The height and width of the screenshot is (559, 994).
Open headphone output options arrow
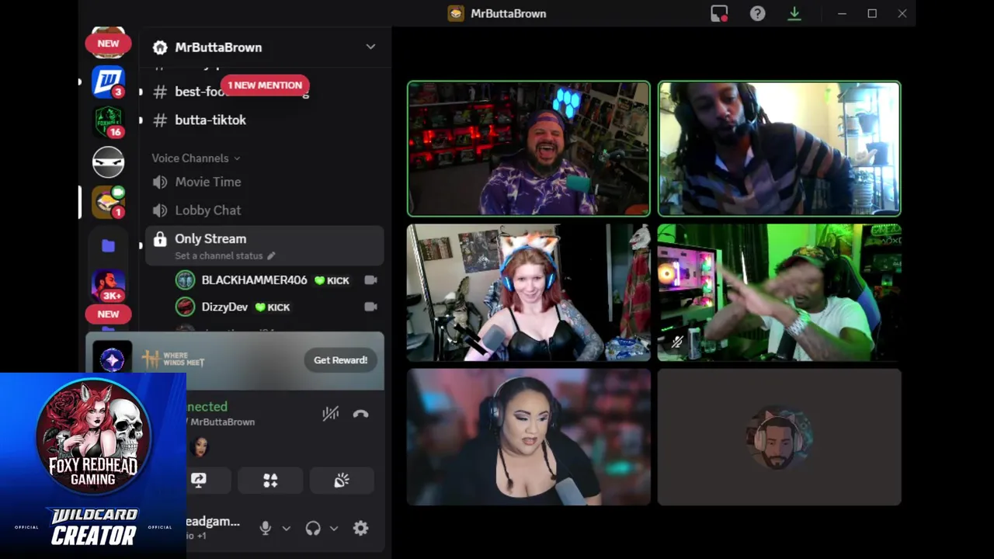(x=333, y=528)
